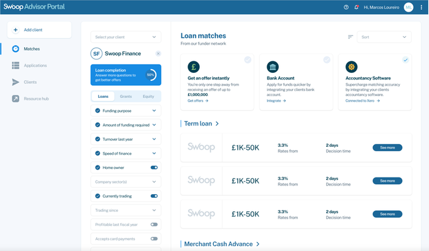Click the Loan completion banner
The height and width of the screenshot is (251, 429).
click(x=126, y=75)
